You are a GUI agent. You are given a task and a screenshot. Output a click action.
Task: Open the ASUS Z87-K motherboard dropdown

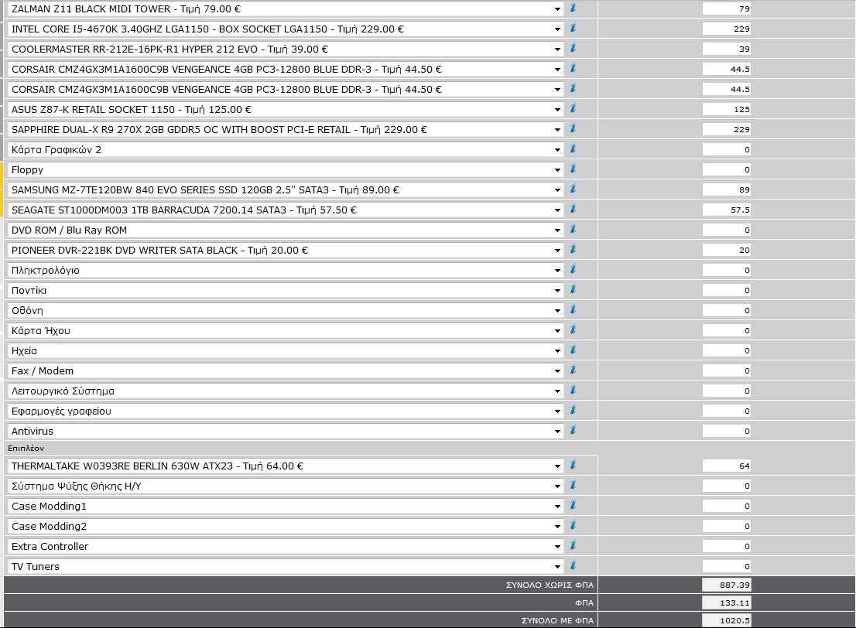[285, 110]
